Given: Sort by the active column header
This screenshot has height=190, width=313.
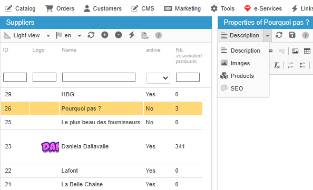Looking at the screenshot, I should click(153, 50).
